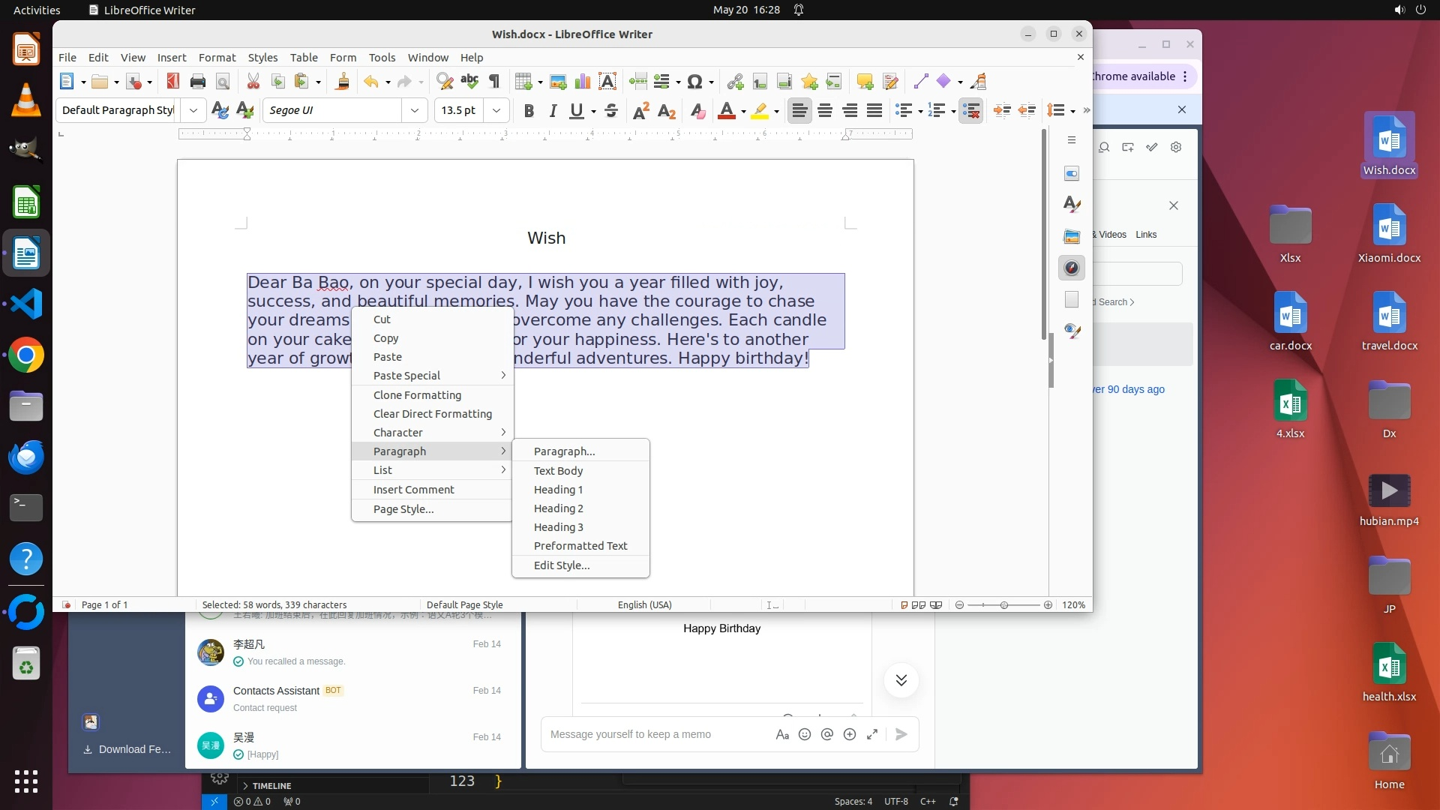The height and width of the screenshot is (810, 1440).
Task: Click the Cut scissors toolbar icon
Action: point(253,82)
